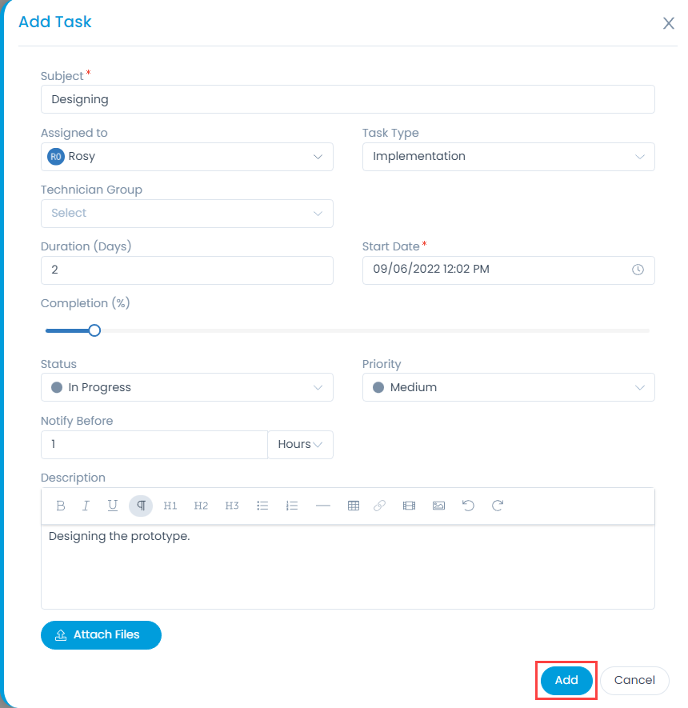
Task: Insert a numbered list
Action: pyautogui.click(x=292, y=506)
